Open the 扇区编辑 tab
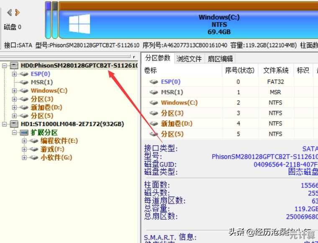 click(x=221, y=59)
